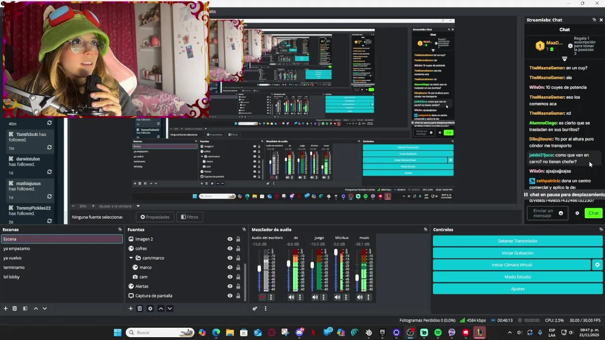Send message with green Chat button

point(594,213)
